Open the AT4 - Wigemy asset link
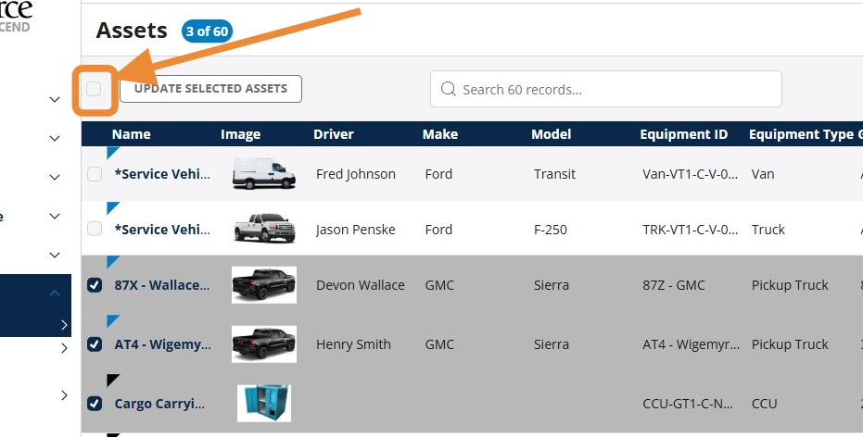This screenshot has width=863, height=437. pos(162,344)
